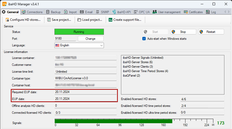Click Load project toolbar button

(90, 20)
